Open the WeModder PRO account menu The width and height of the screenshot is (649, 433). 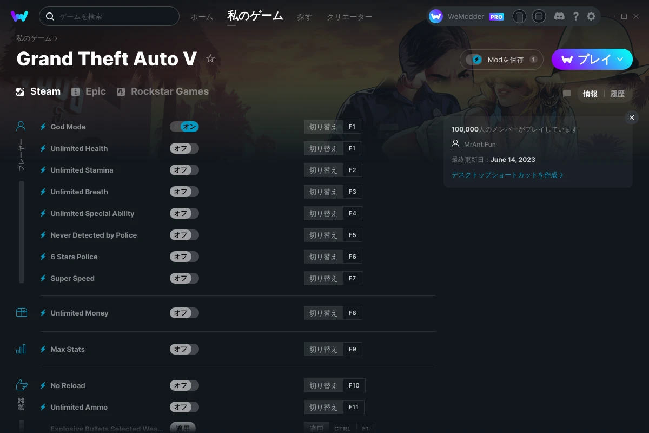tap(467, 16)
